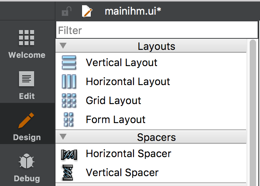Screen dimensions: 260x186
Task: Click the widget box scrollbar
Action: 253,113
